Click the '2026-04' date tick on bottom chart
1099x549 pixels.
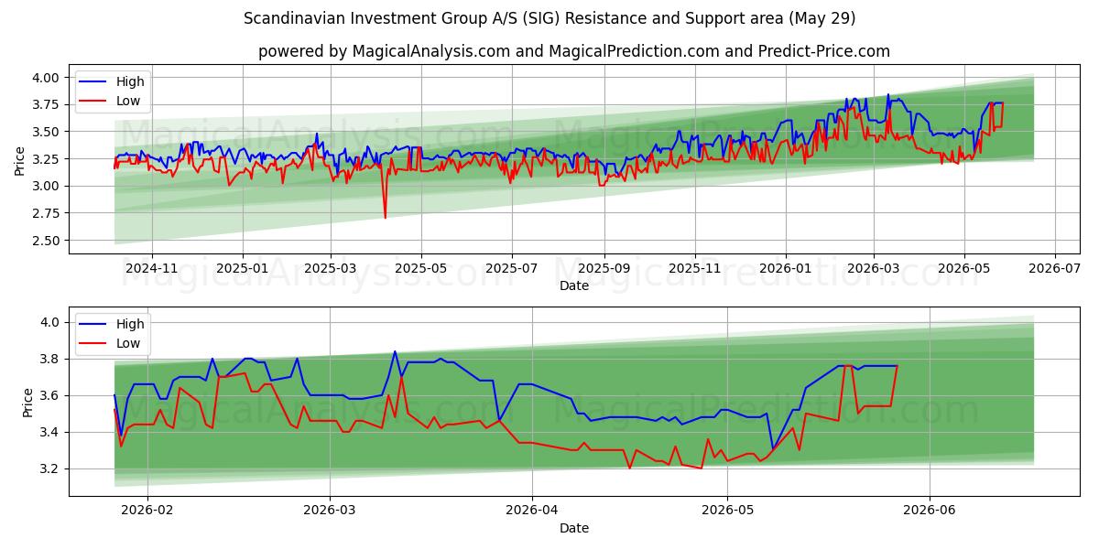532,512
